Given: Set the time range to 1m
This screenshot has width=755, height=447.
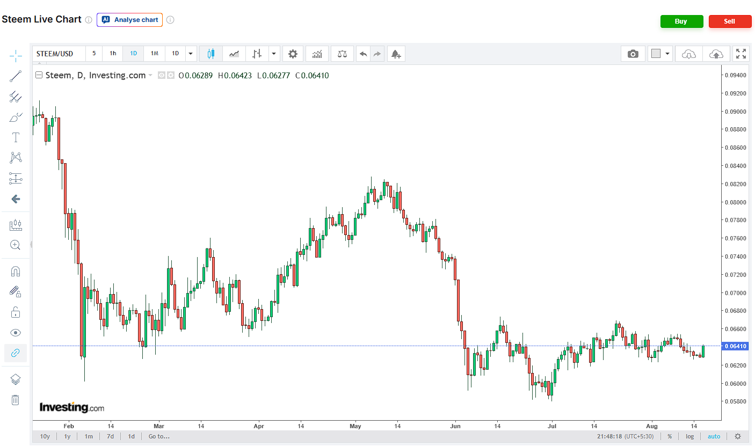Looking at the screenshot, I should coord(89,436).
